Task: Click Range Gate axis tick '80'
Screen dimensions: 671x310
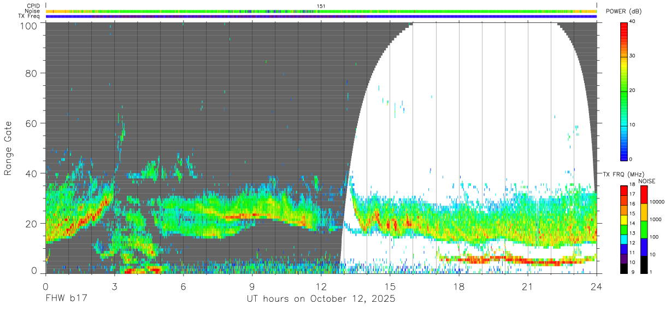Action: tap(32, 73)
